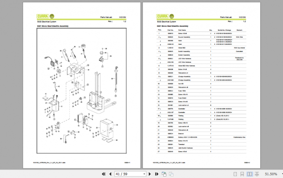Select the two-page facing view
Image resolution: width=283 pixels, height=178 pixels.
[250, 174]
